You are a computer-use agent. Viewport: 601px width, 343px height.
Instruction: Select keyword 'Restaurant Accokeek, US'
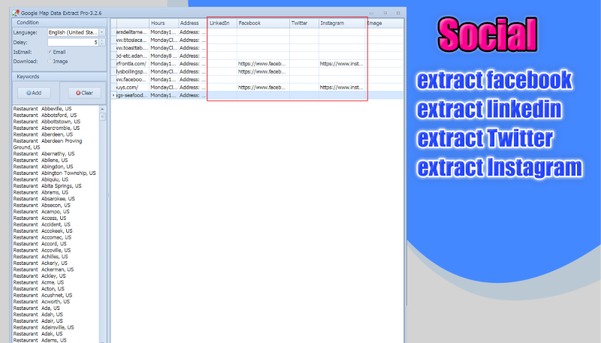tap(43, 231)
